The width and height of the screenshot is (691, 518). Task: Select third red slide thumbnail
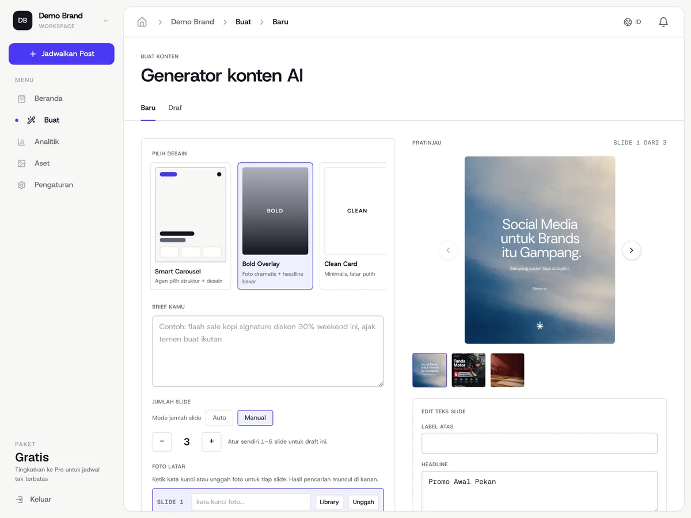pyautogui.click(x=507, y=370)
